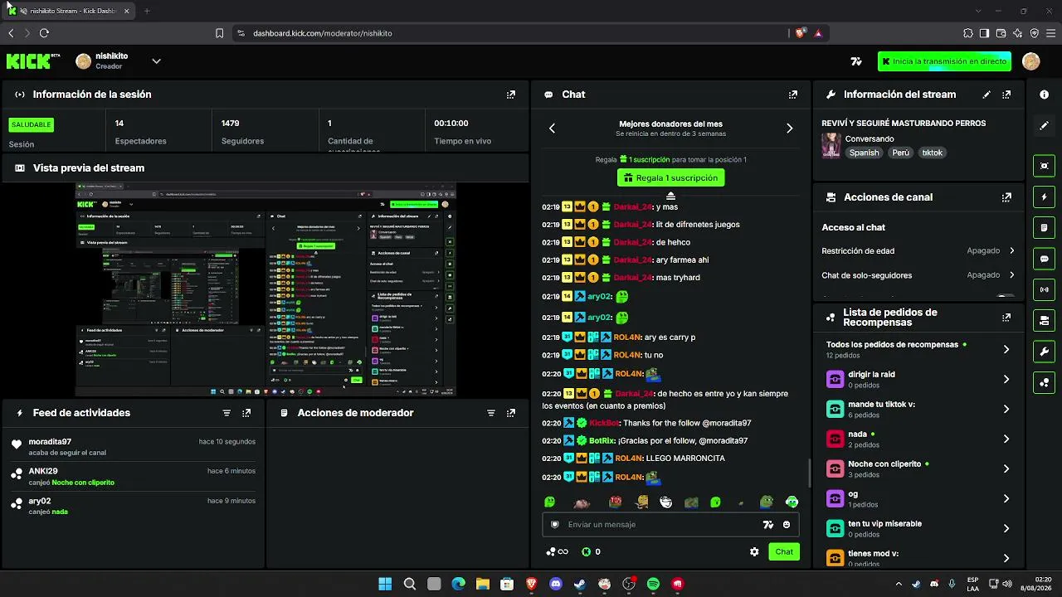Open OBS Studio from the taskbar
Screen dimensions: 1062x597
coord(628,585)
